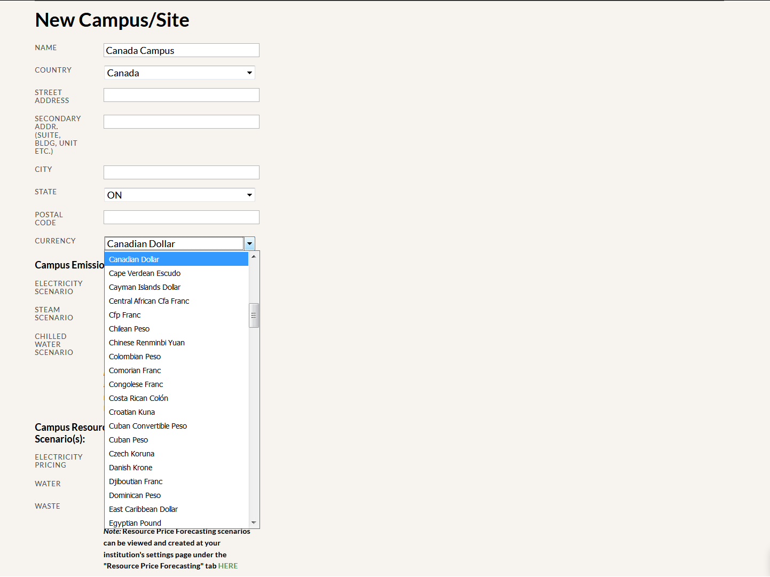Select Czech Koruna
Viewport: 770px width, 577px height.
point(177,454)
